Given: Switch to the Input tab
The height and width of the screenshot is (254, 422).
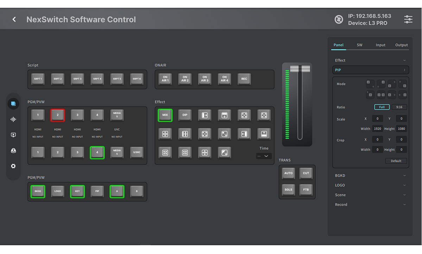Looking at the screenshot, I should coord(380,45).
